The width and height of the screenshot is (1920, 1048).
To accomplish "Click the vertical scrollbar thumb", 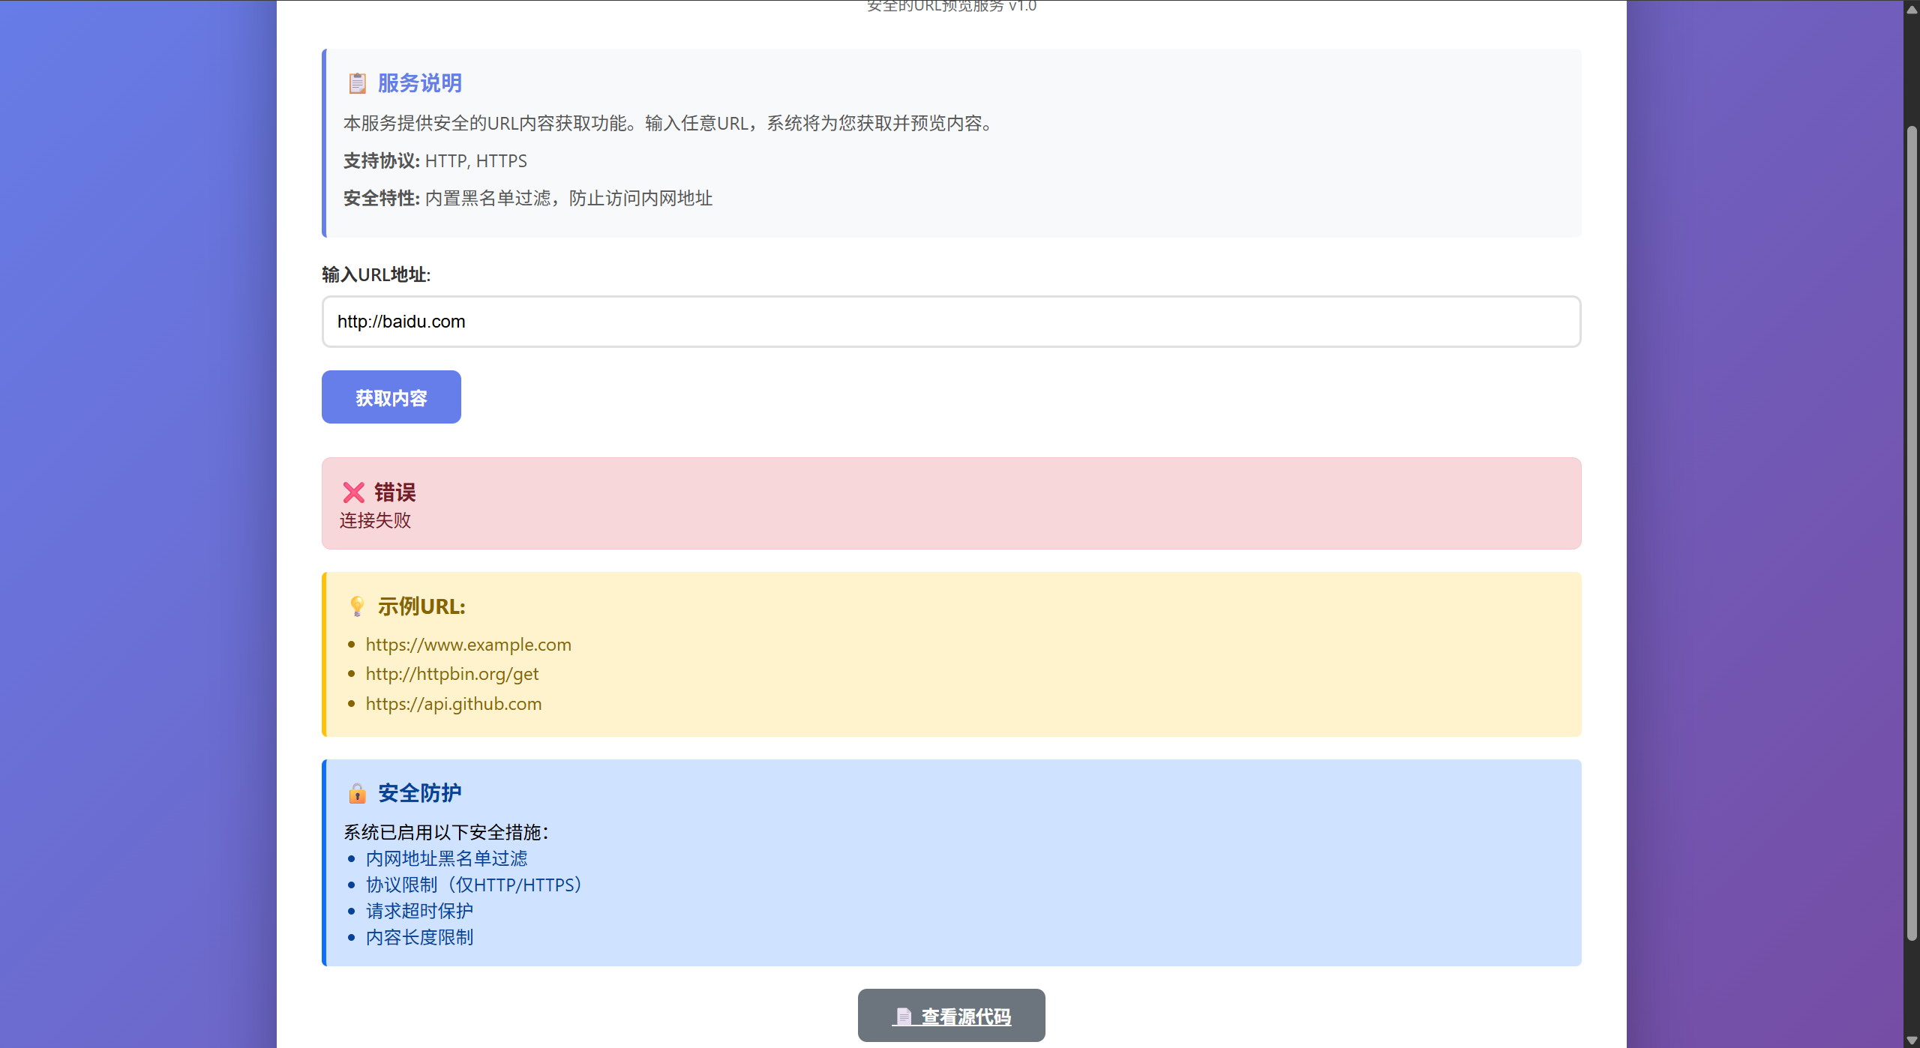I will point(1912,532).
